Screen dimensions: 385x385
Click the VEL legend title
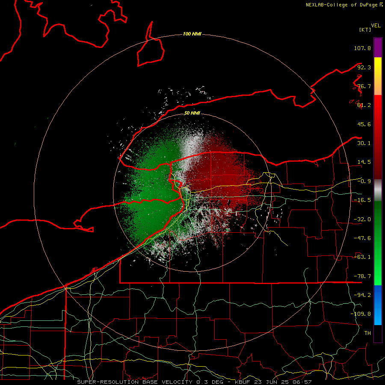(x=376, y=26)
